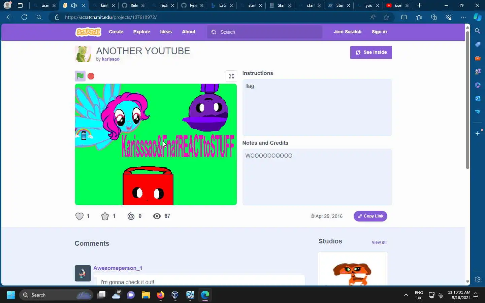Screen dimensions: 485x303
Task: Open Awesomeperson_1's profile
Action: pyautogui.click(x=118, y=268)
